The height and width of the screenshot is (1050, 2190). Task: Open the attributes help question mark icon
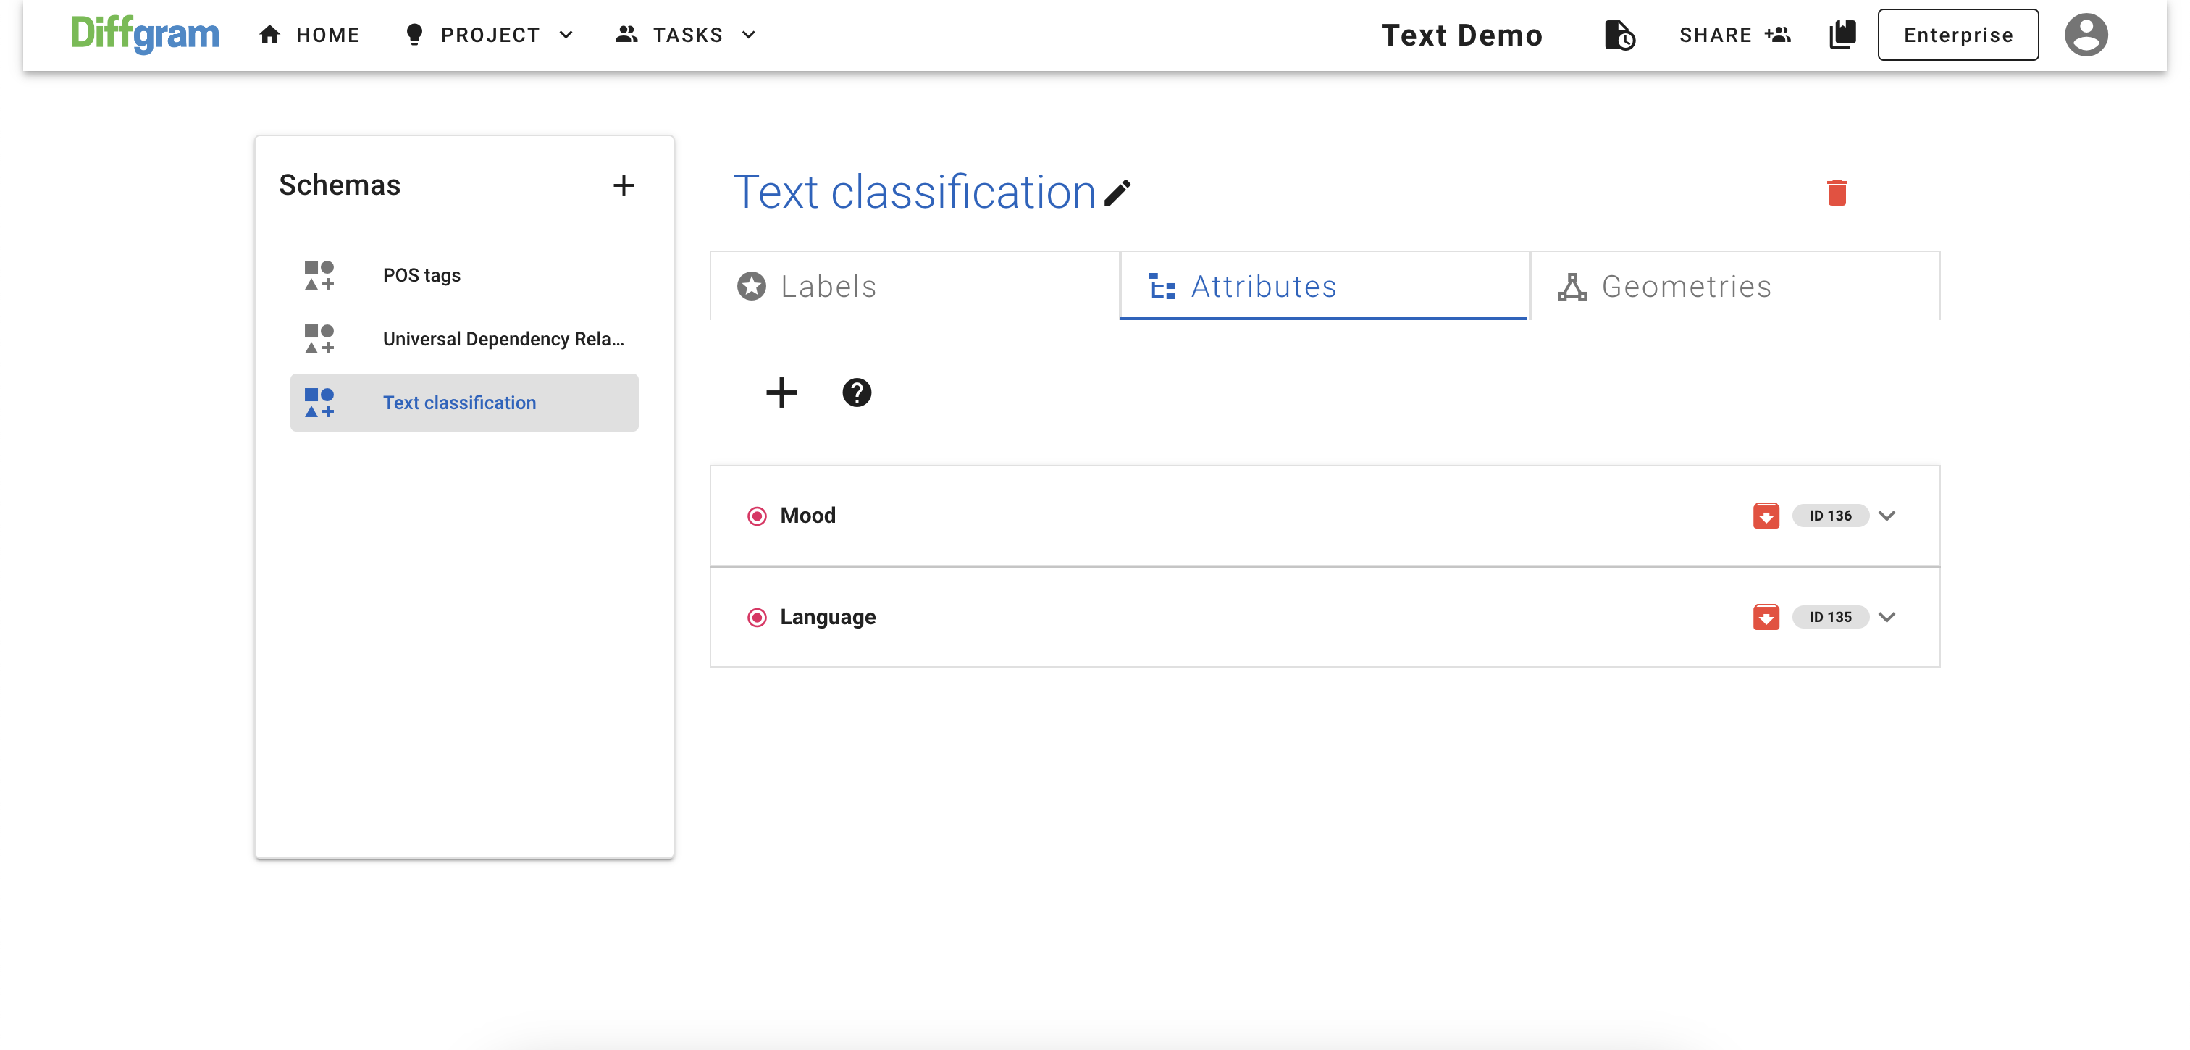(856, 392)
